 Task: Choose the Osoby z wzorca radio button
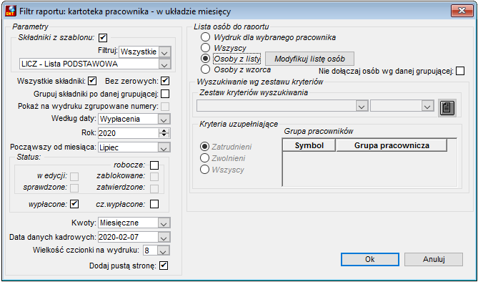205,69
